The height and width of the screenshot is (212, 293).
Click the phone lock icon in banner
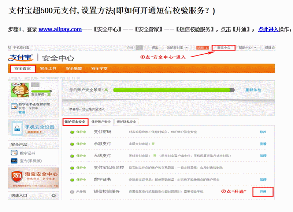[17, 128]
